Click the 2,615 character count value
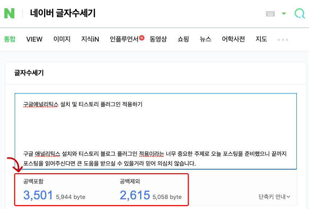The height and width of the screenshot is (209, 309). tap(135, 195)
